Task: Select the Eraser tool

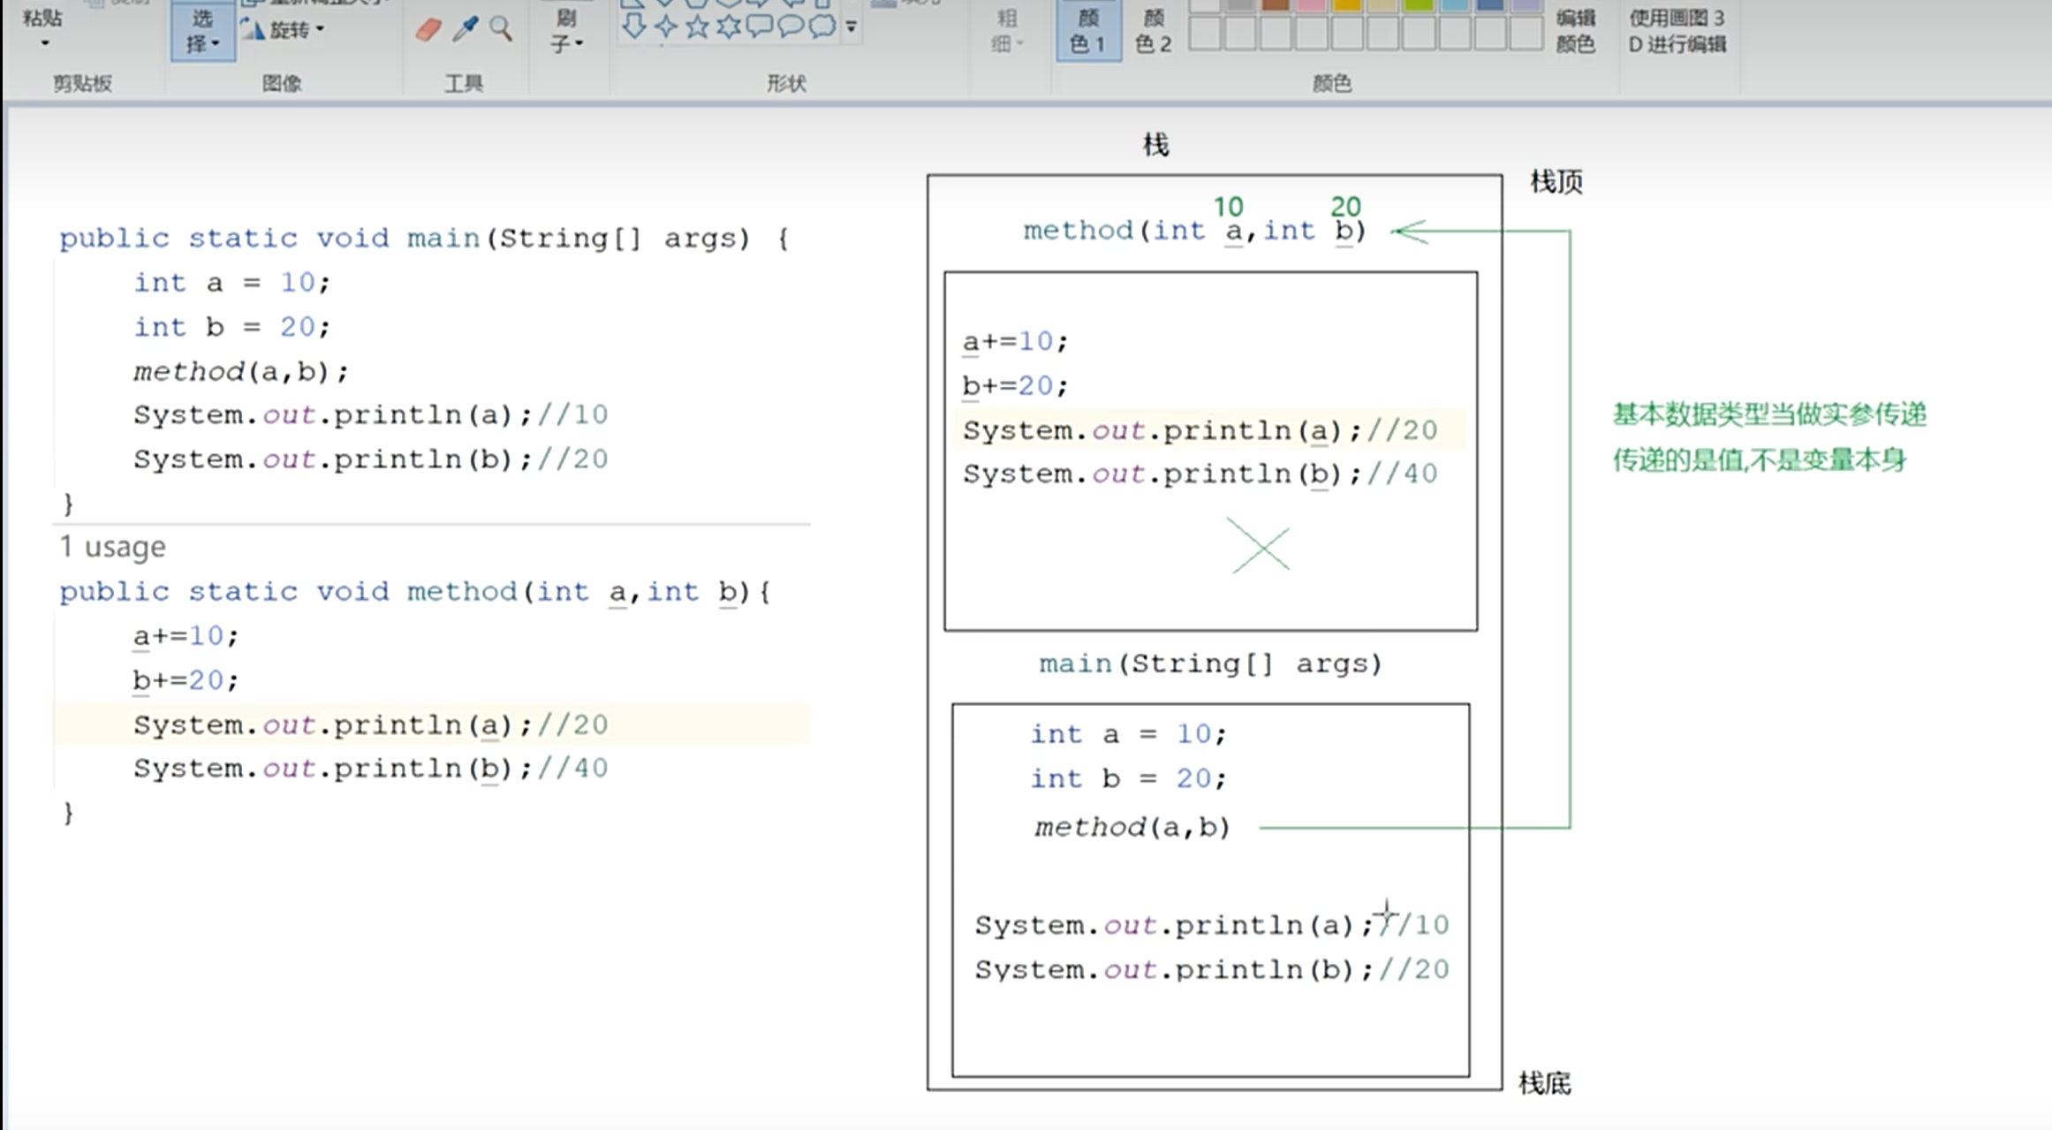Action: click(428, 29)
